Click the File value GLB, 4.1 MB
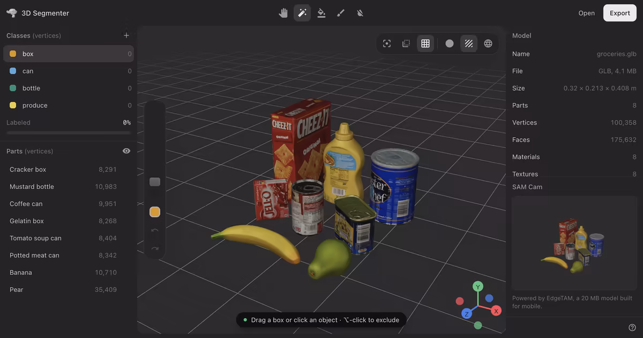 point(617,71)
